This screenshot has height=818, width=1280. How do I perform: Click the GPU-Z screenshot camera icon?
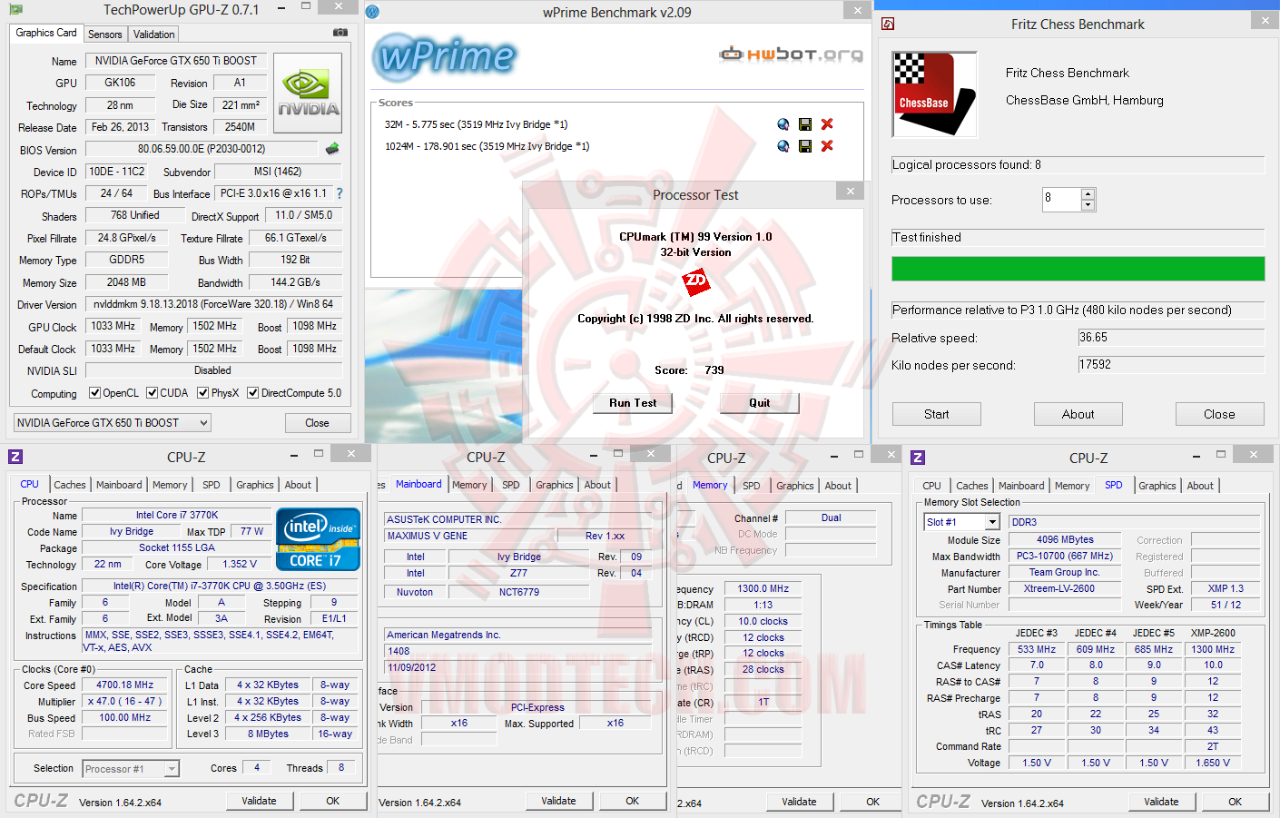[x=340, y=33]
